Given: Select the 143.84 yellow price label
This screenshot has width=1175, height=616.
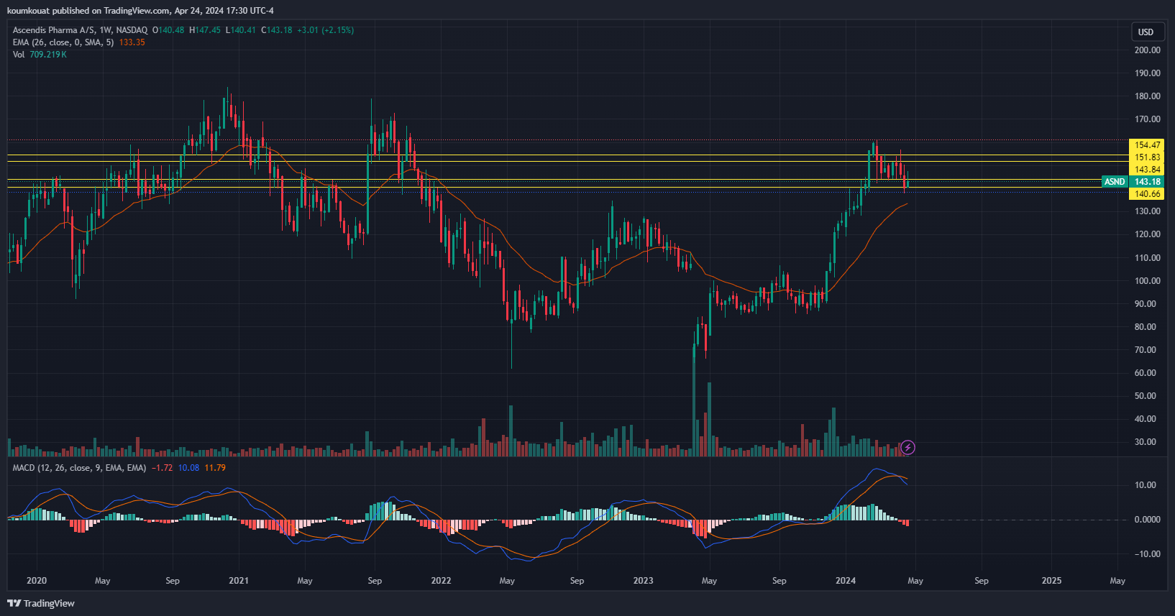Looking at the screenshot, I should click(1148, 170).
